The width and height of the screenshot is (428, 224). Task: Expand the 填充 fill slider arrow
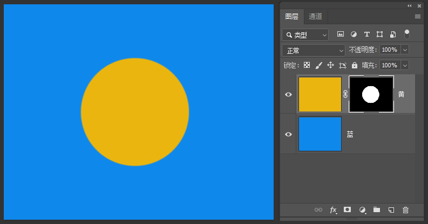tap(405, 65)
